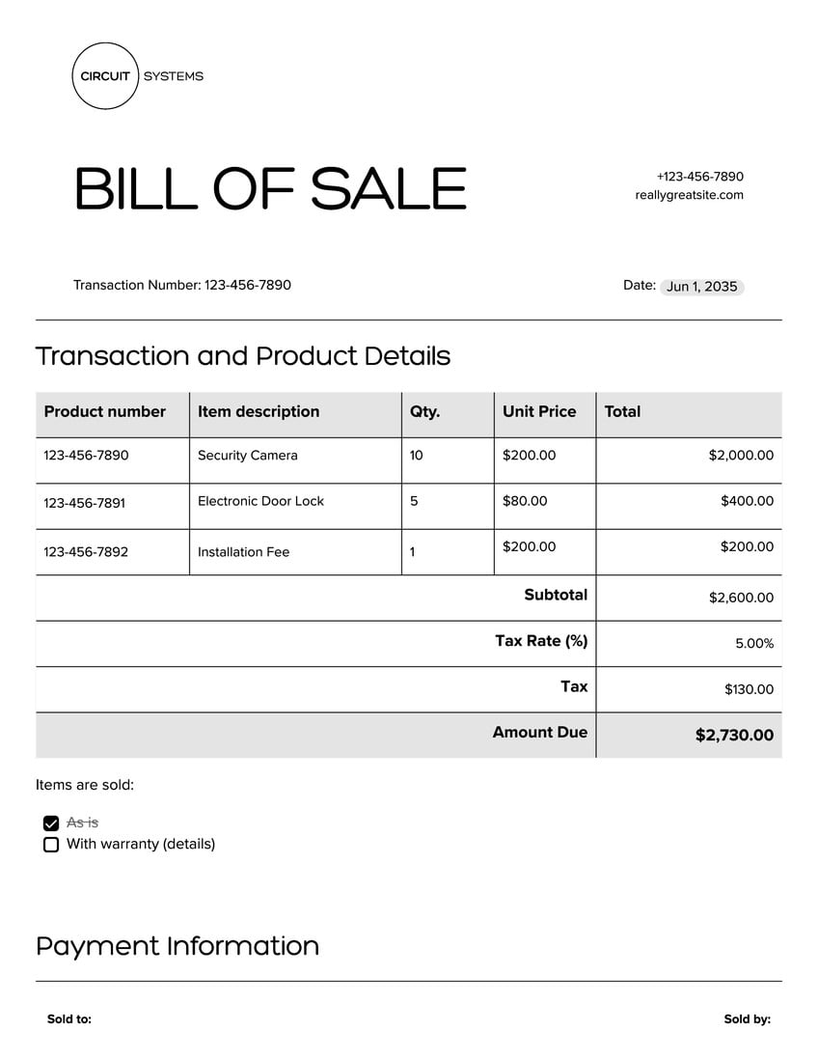818x1059 pixels.
Task: Select the Electronic Door Lock cell
Action: 295,506
